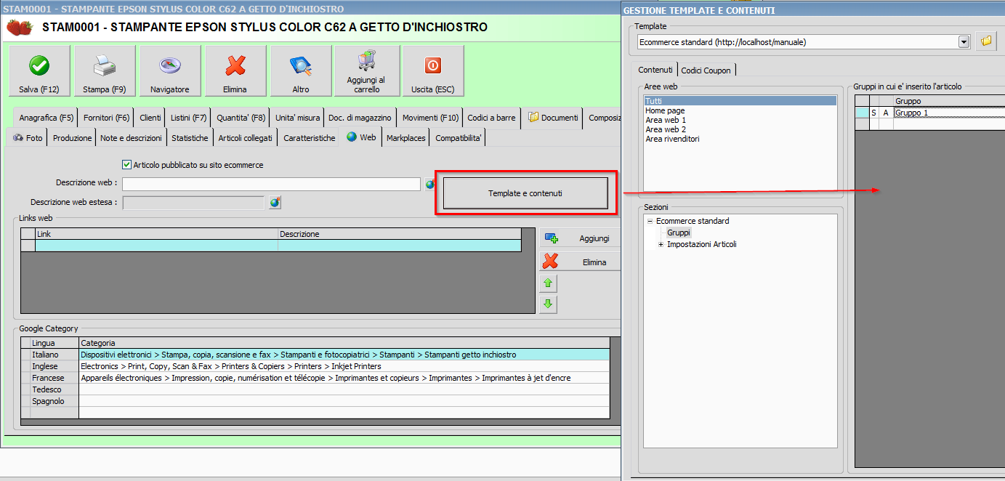Click the Elimina red X toolbar button
Image resolution: width=1005 pixels, height=481 pixels.
pyautogui.click(x=235, y=71)
